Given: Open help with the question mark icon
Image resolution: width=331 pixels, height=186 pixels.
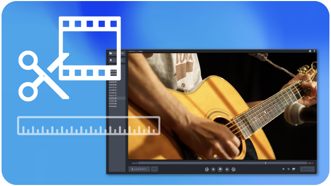Looking at the screenshot, I should pos(314,51).
